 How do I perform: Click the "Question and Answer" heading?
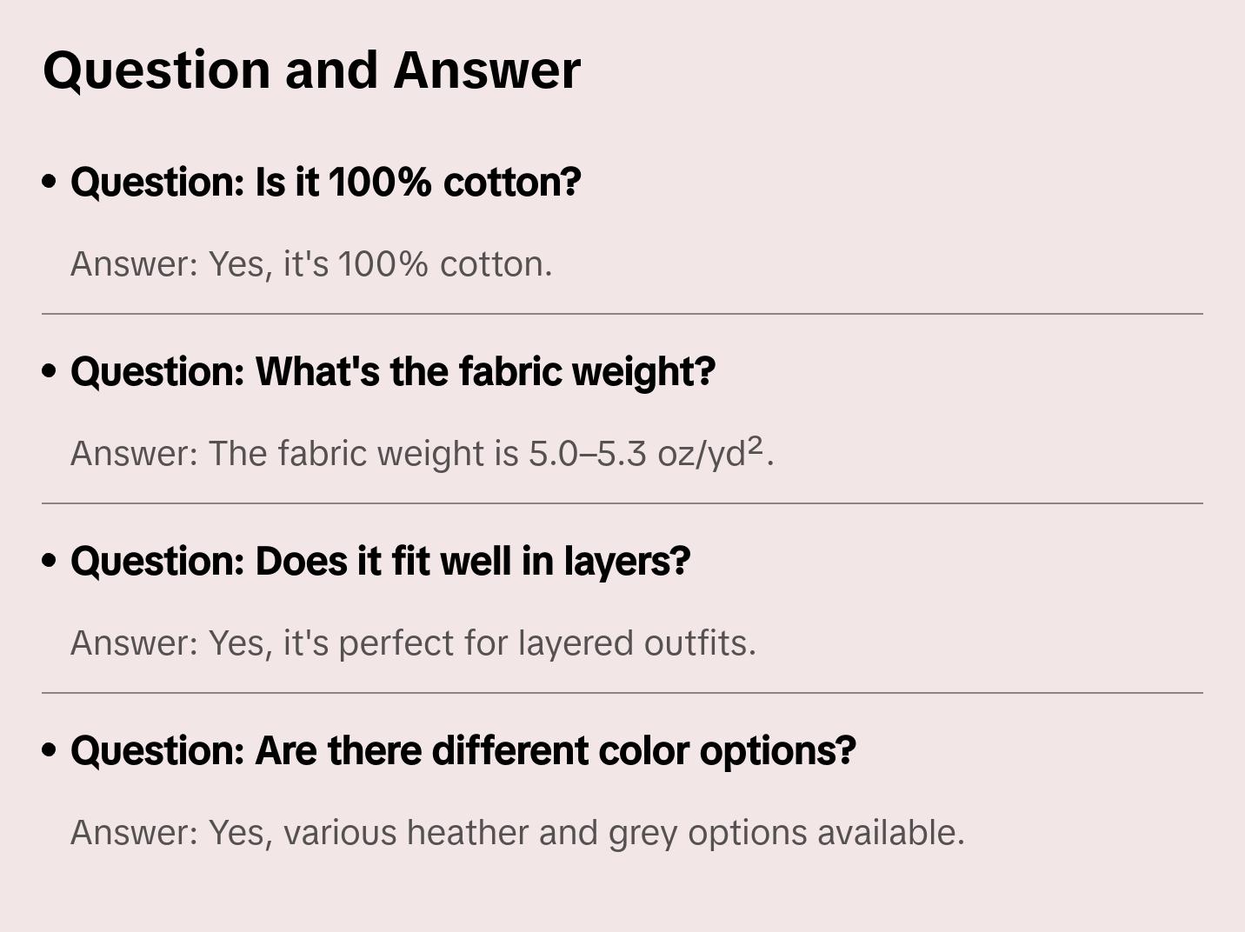click(x=311, y=70)
